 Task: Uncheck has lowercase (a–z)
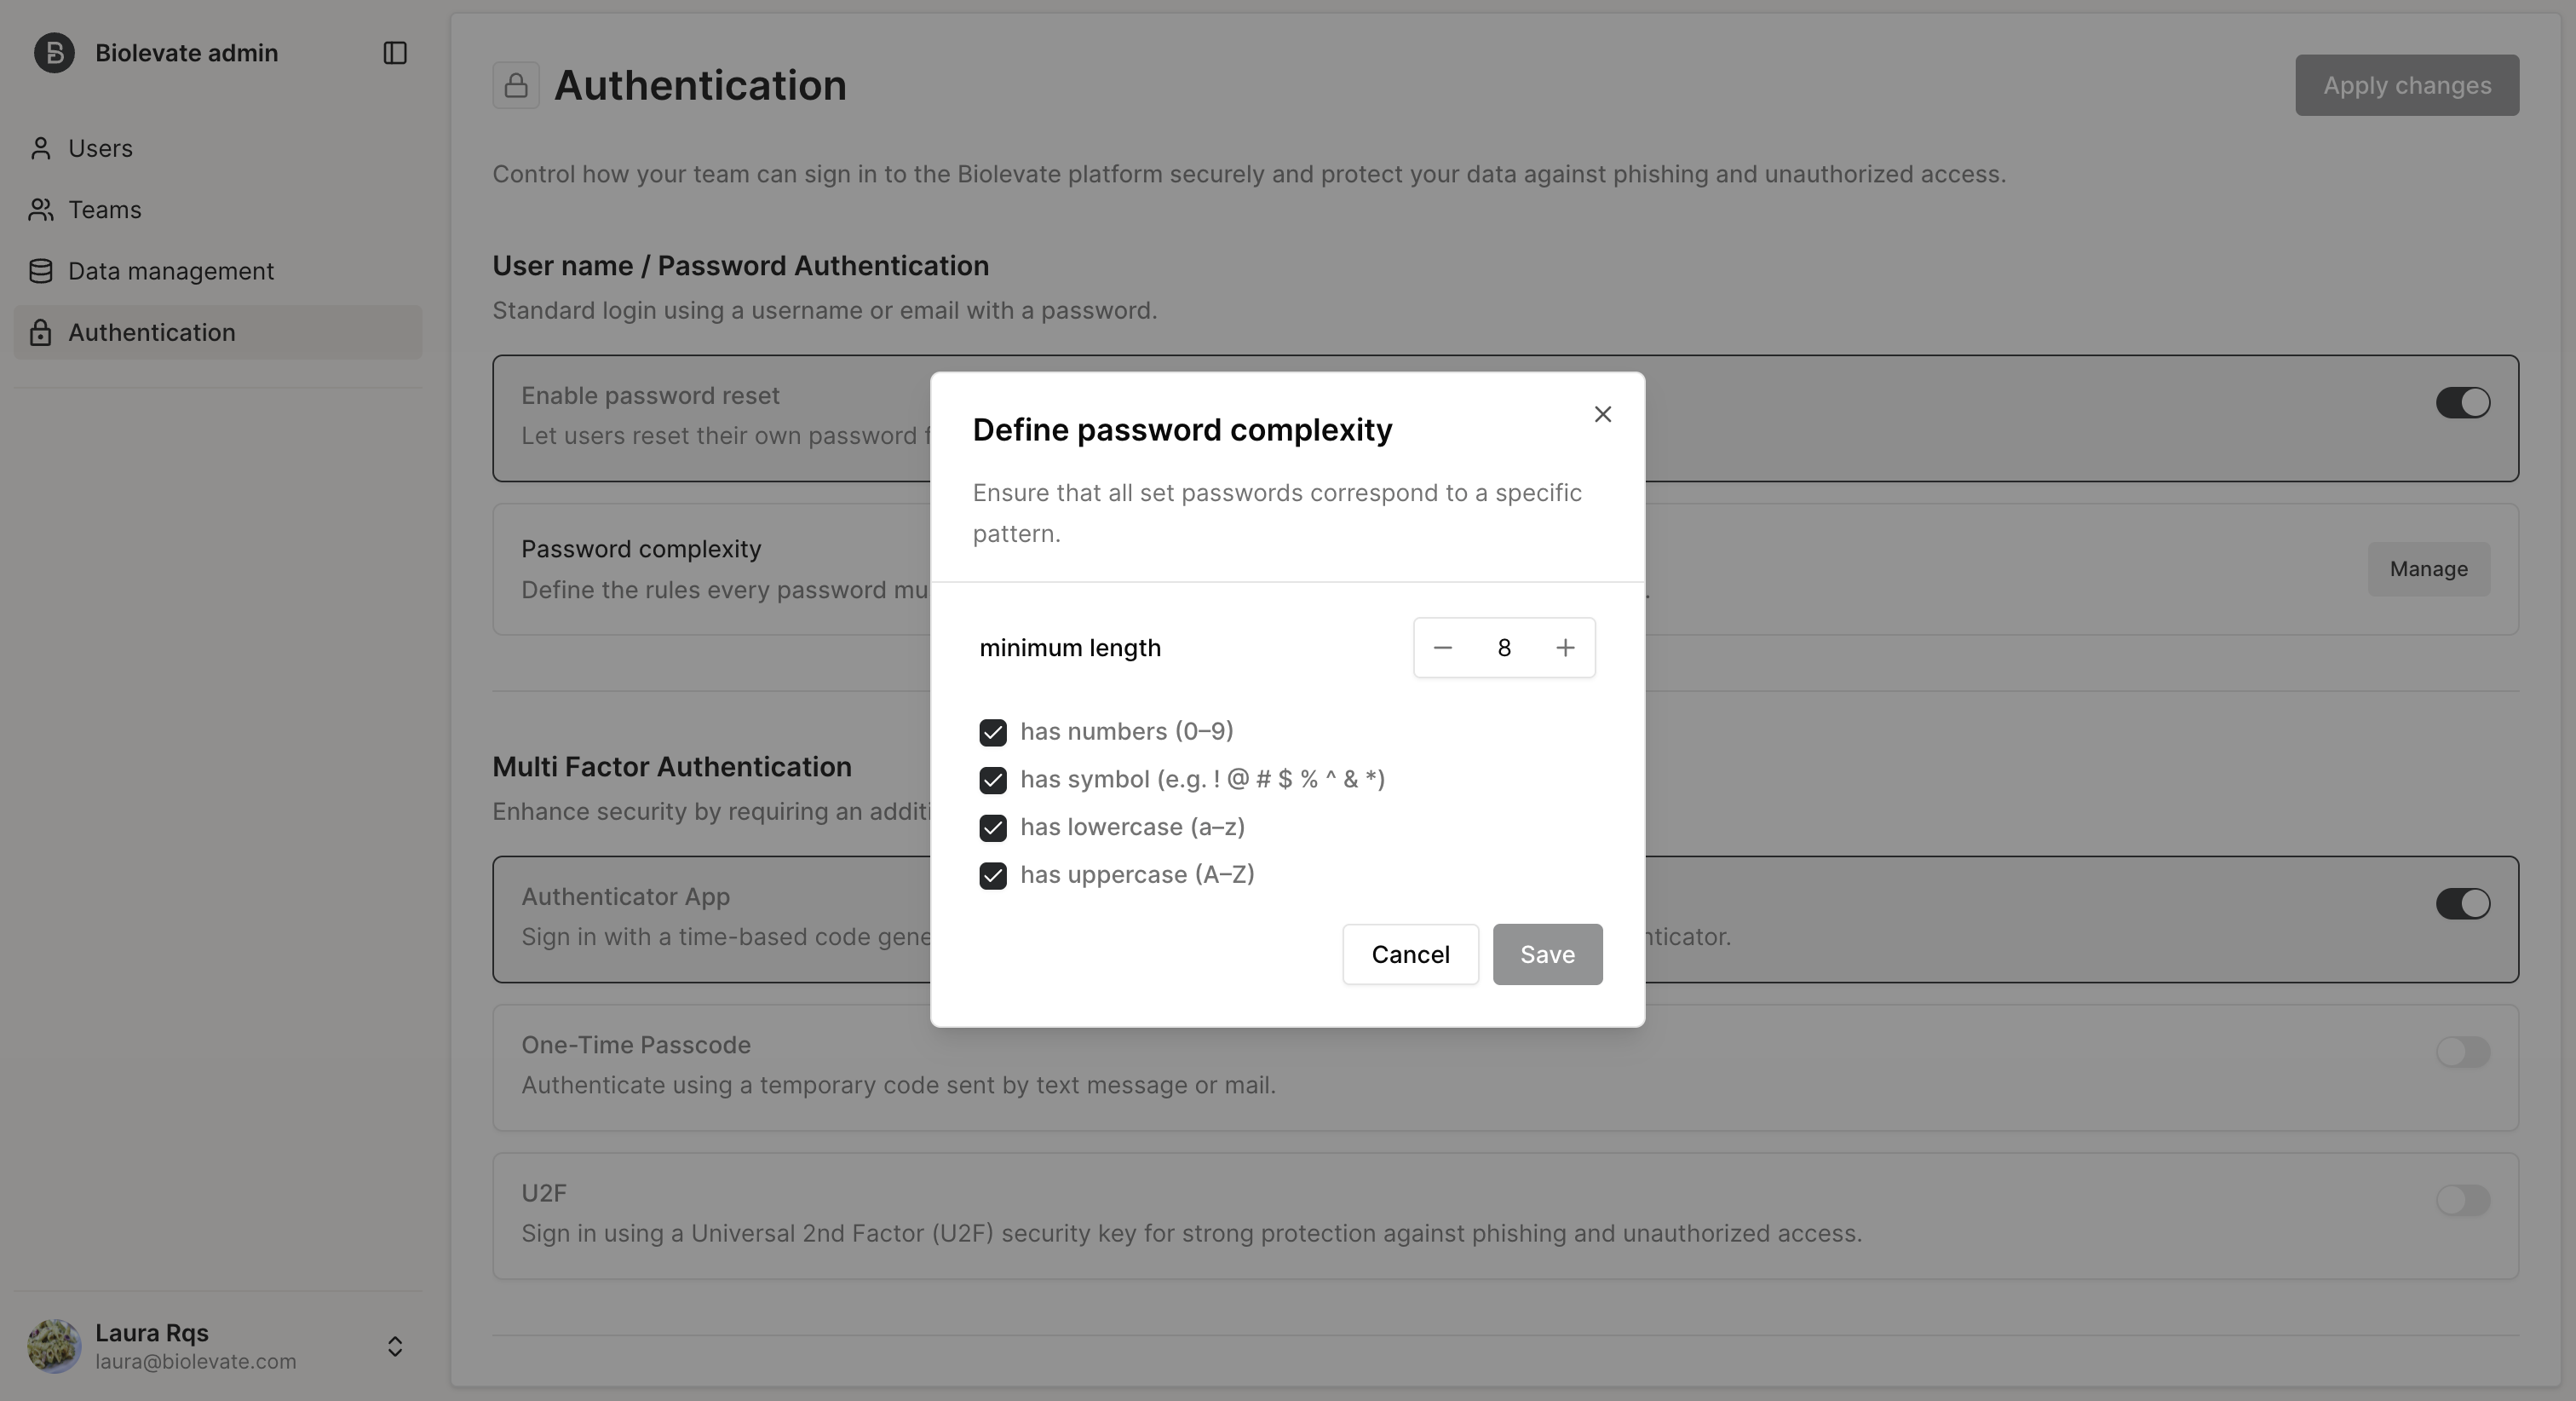993,827
